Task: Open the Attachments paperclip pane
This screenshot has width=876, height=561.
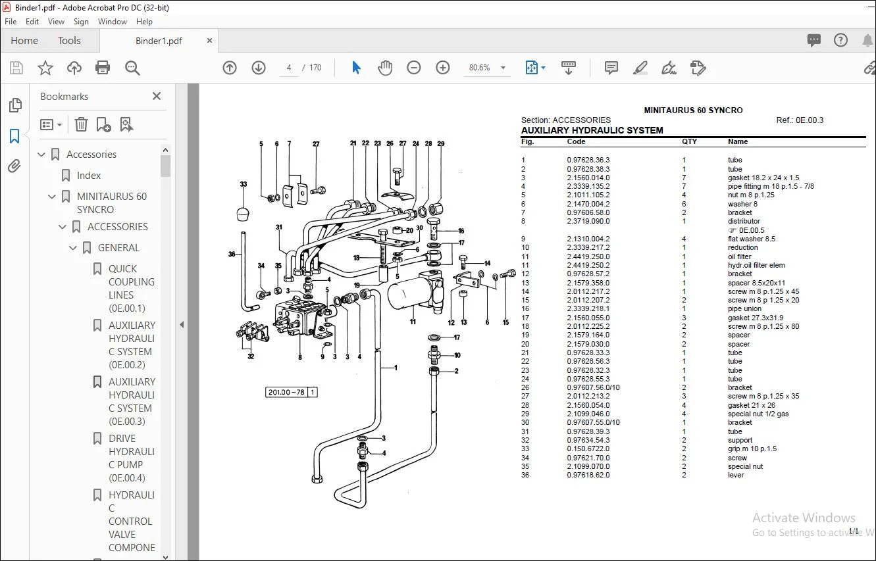Action: (14, 166)
